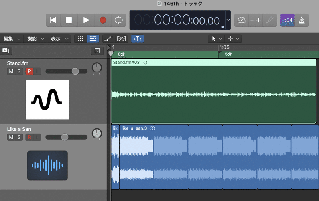Click the tuning fork icon
319x201 pixels.
pos(270,20)
